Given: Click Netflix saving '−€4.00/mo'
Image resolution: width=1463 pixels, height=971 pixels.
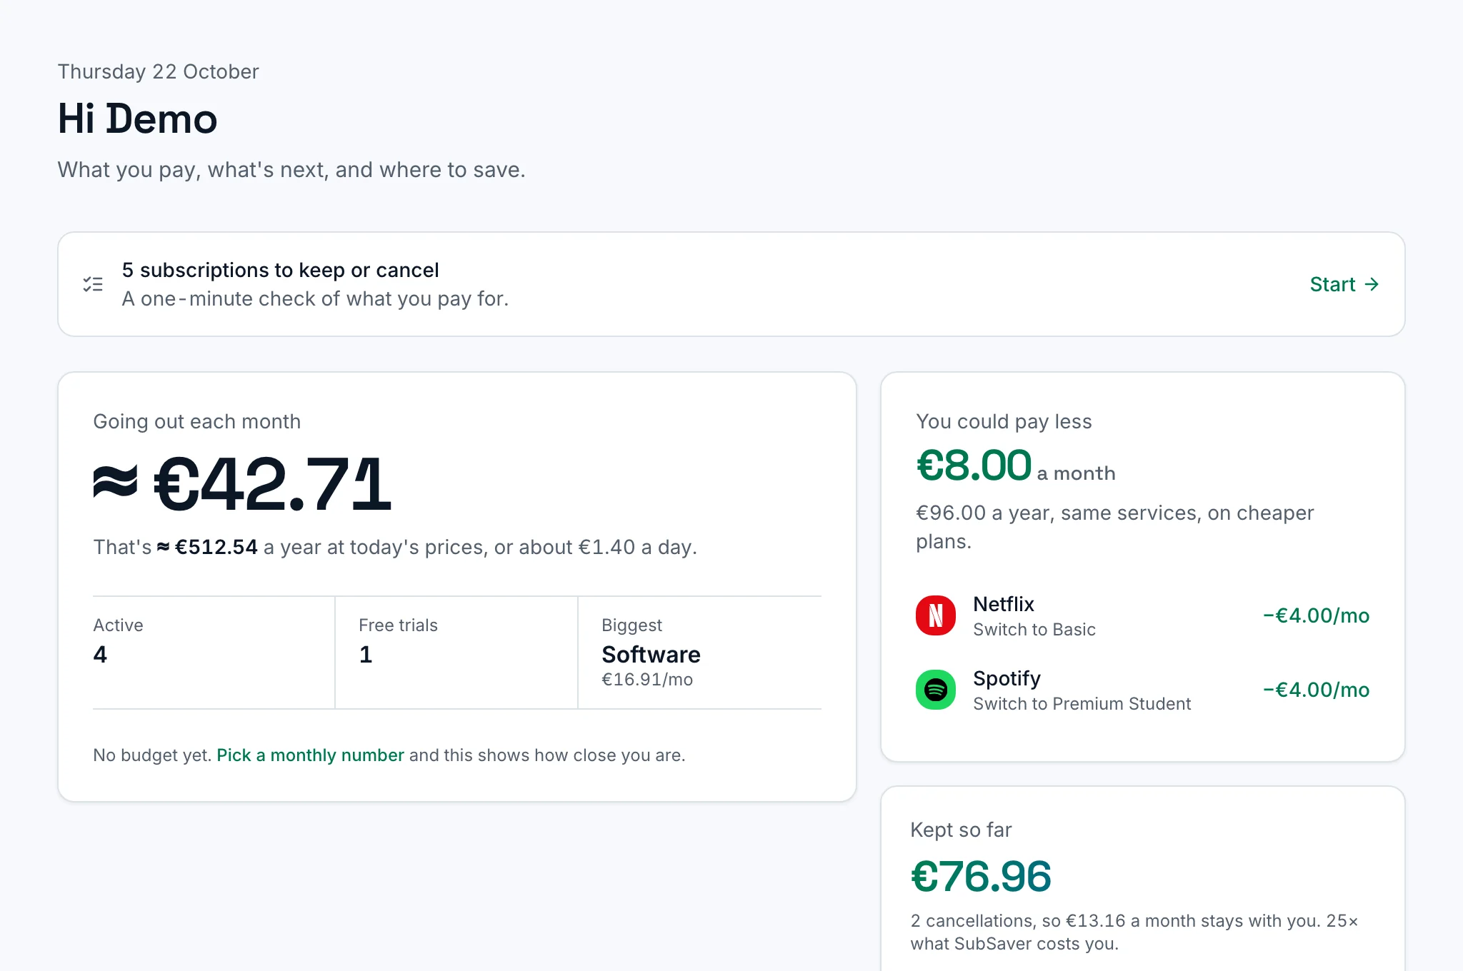Looking at the screenshot, I should 1316,615.
